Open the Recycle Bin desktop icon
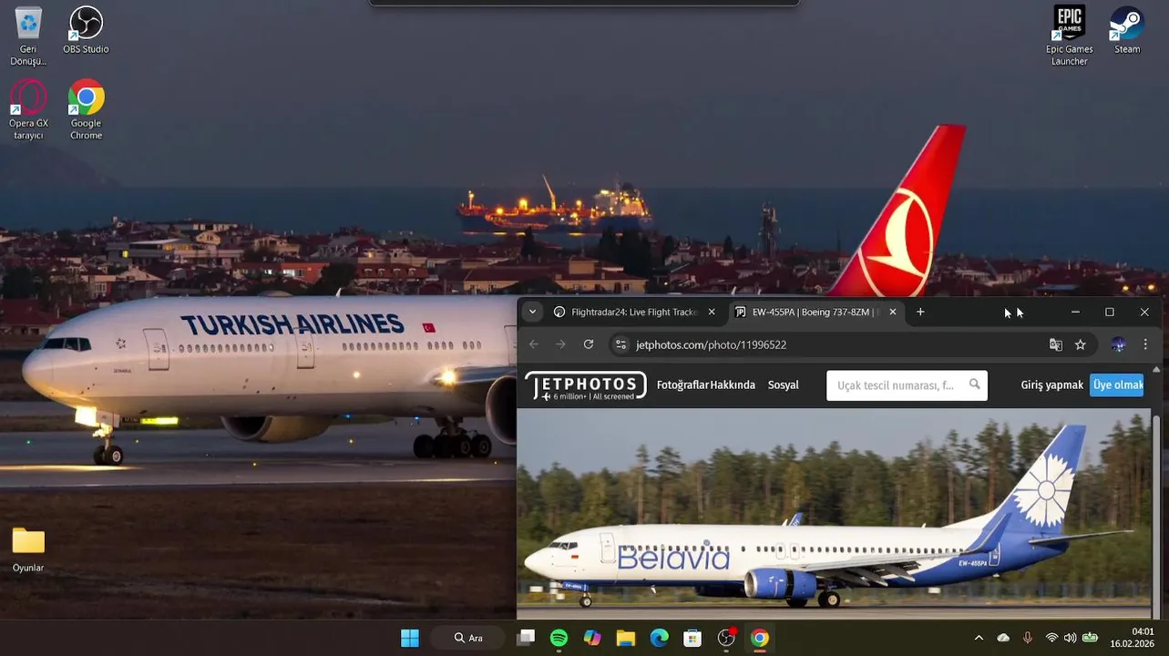This screenshot has height=656, width=1169. pyautogui.click(x=28, y=36)
